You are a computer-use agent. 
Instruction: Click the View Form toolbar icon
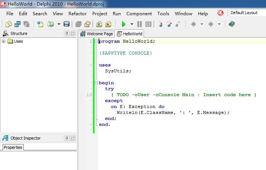[x=17, y=24]
